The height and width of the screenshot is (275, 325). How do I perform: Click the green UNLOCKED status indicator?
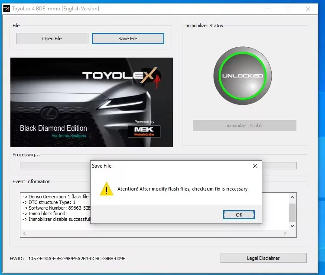pos(243,76)
